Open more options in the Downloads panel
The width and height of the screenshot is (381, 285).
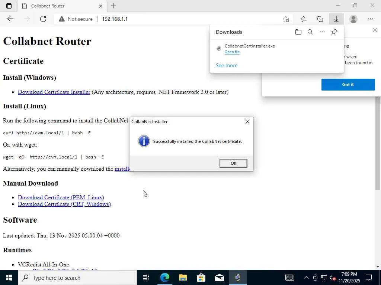pyautogui.click(x=322, y=32)
